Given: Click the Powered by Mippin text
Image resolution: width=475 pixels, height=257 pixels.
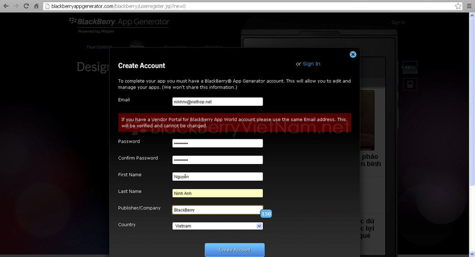Looking at the screenshot, I should tap(96, 31).
